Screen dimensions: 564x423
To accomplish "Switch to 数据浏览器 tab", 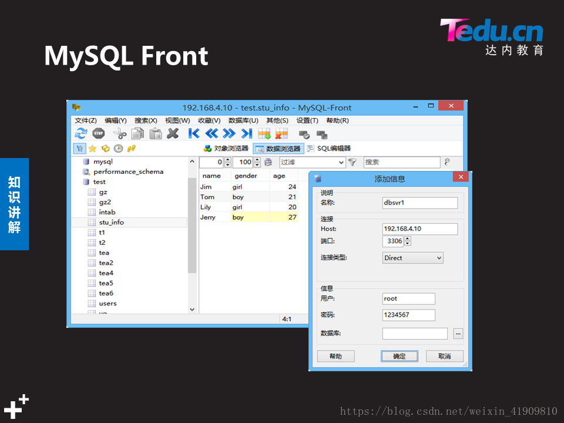I will coord(278,149).
